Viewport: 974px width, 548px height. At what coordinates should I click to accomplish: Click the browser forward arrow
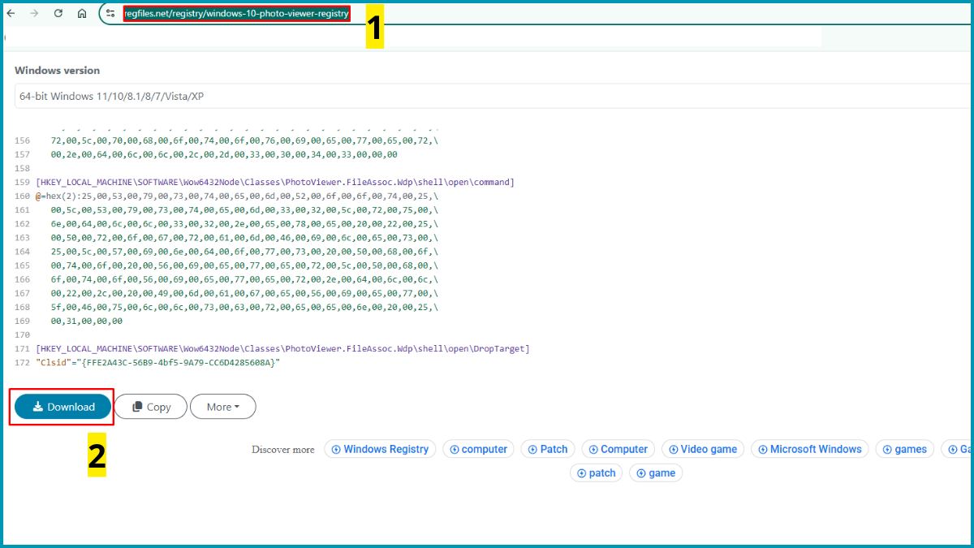(34, 14)
